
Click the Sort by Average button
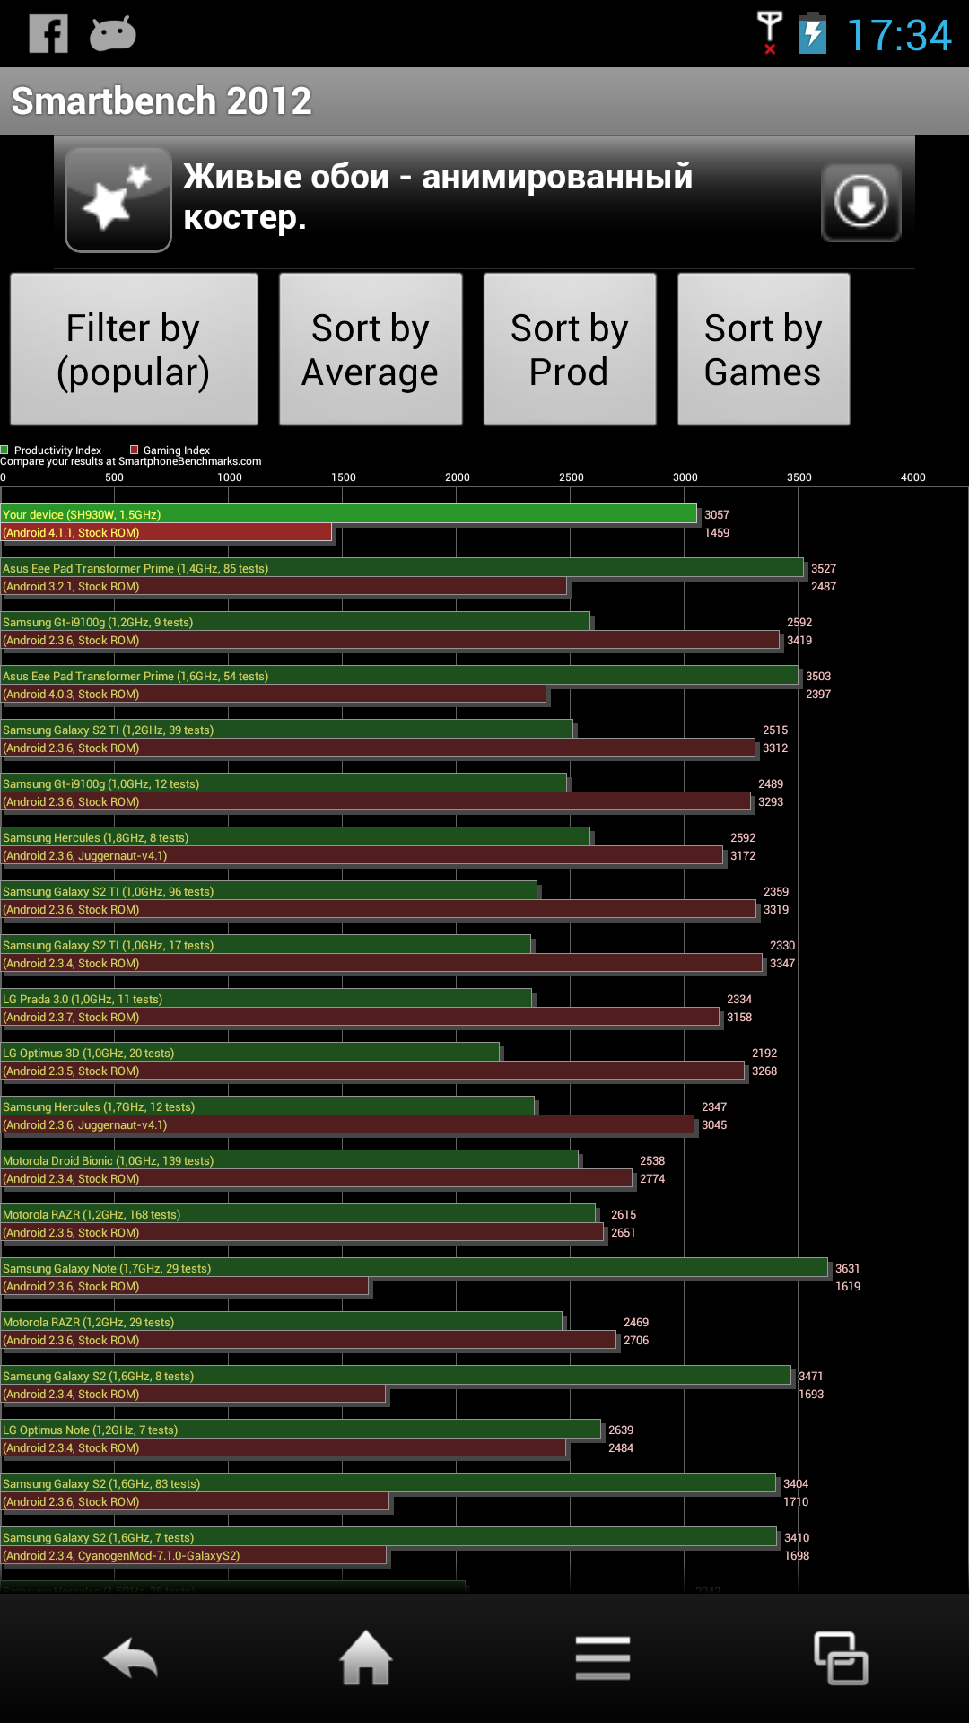(x=371, y=349)
